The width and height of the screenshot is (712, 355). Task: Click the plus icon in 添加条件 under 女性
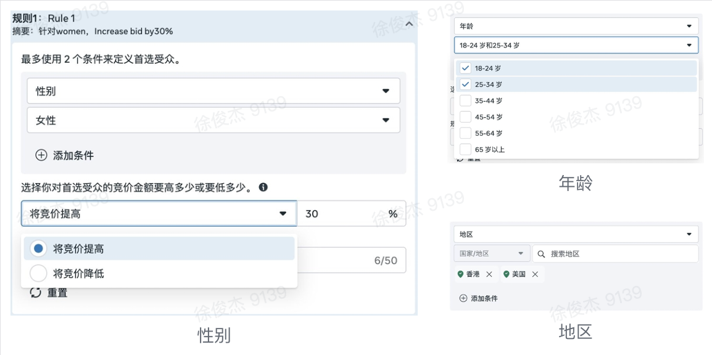pyautogui.click(x=41, y=155)
